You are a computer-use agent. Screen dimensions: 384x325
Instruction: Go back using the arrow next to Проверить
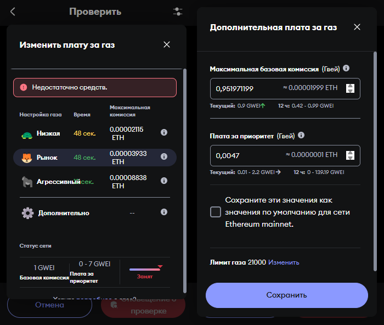click(13, 12)
